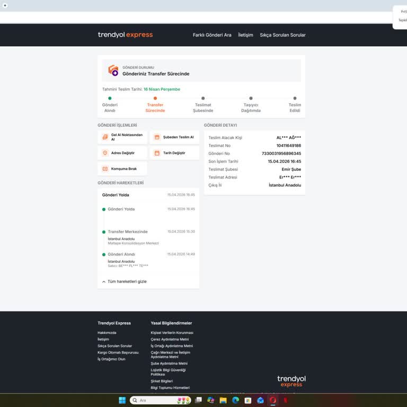407x407 pixels.
Task: Click the Teslimat No value 10411649186
Action: [289, 146]
